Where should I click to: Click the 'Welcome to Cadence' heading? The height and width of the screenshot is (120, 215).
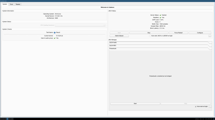107,7
